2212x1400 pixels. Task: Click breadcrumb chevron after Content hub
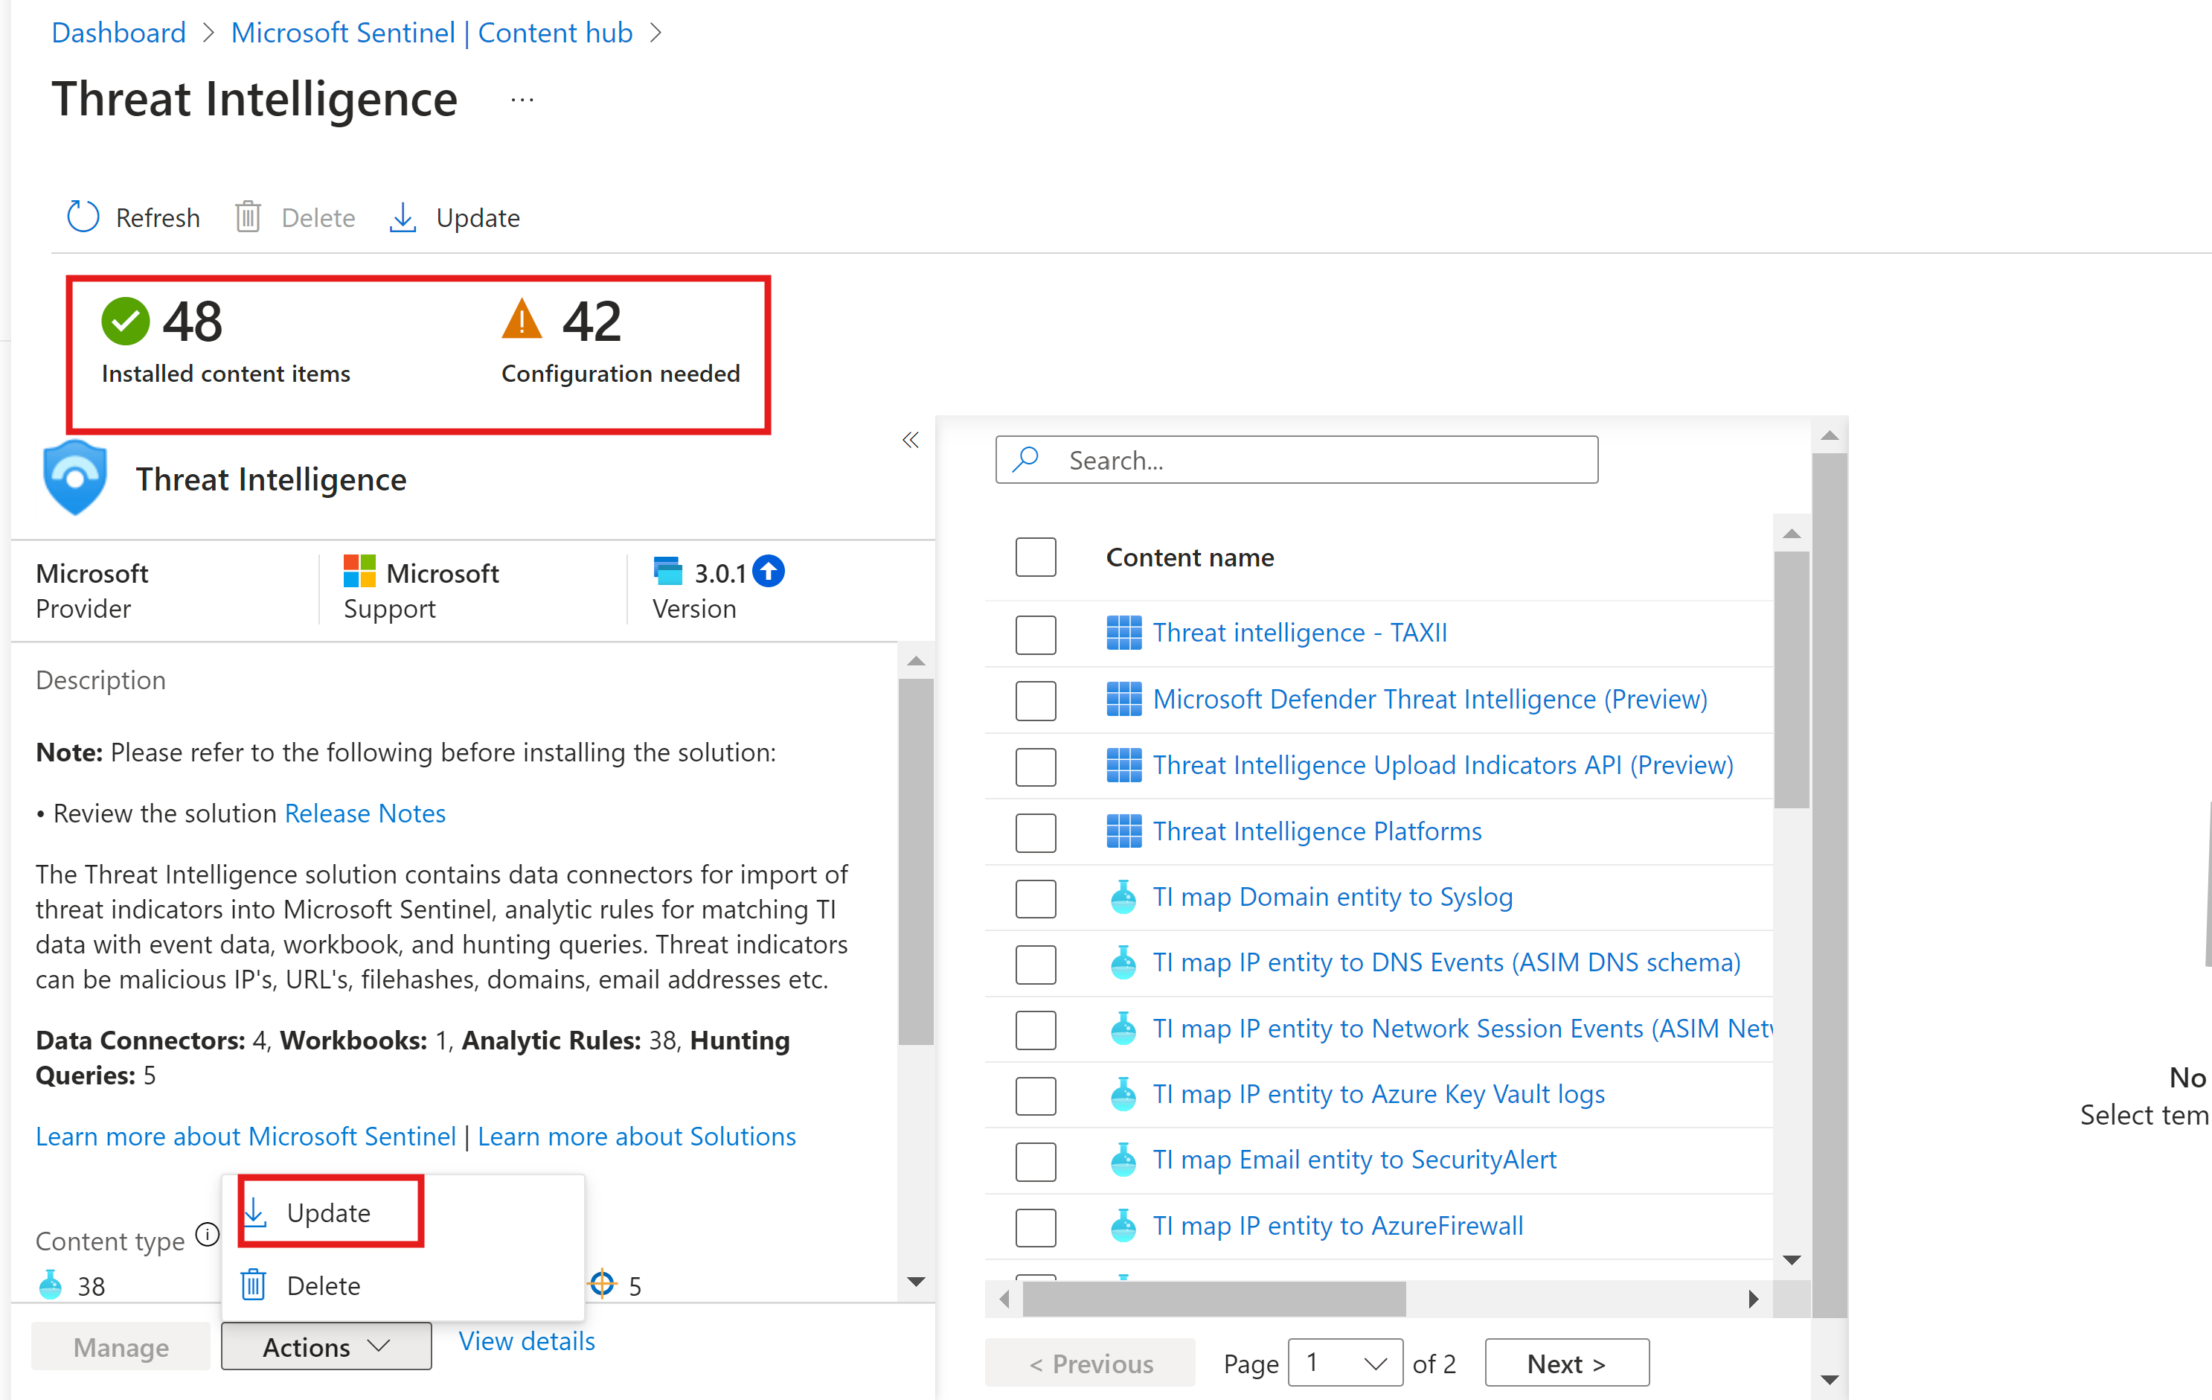pyautogui.click(x=655, y=33)
